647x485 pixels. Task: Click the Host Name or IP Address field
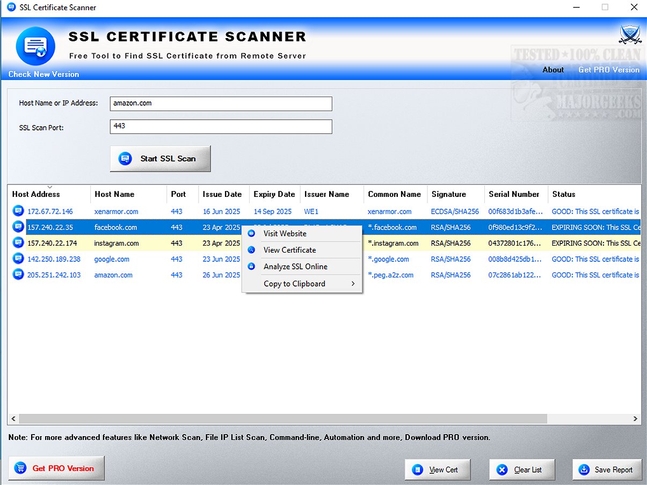pos(221,104)
